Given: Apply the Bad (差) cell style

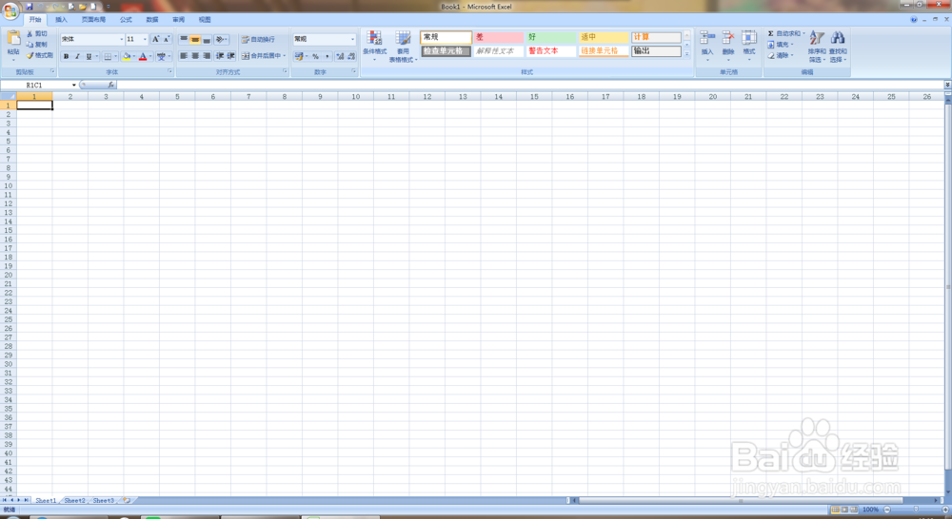Looking at the screenshot, I should point(499,38).
